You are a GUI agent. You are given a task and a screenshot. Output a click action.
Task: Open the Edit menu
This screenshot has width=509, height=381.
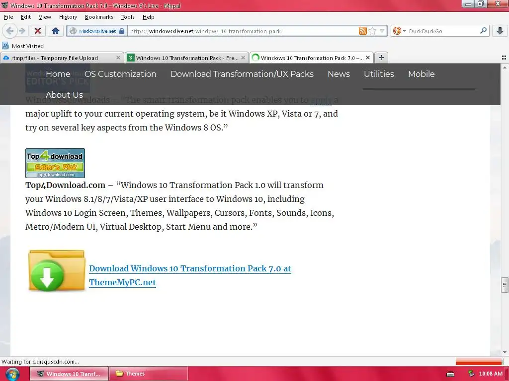coord(26,17)
